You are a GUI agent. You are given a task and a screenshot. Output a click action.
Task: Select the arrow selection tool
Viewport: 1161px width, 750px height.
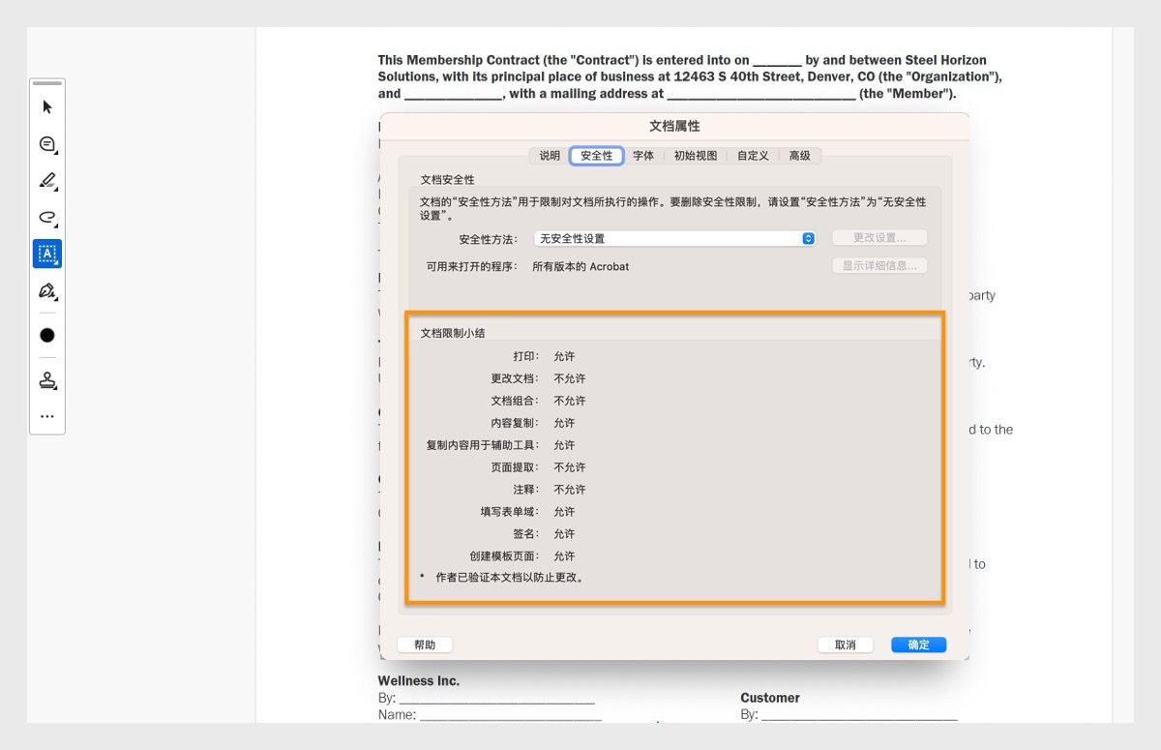click(46, 106)
